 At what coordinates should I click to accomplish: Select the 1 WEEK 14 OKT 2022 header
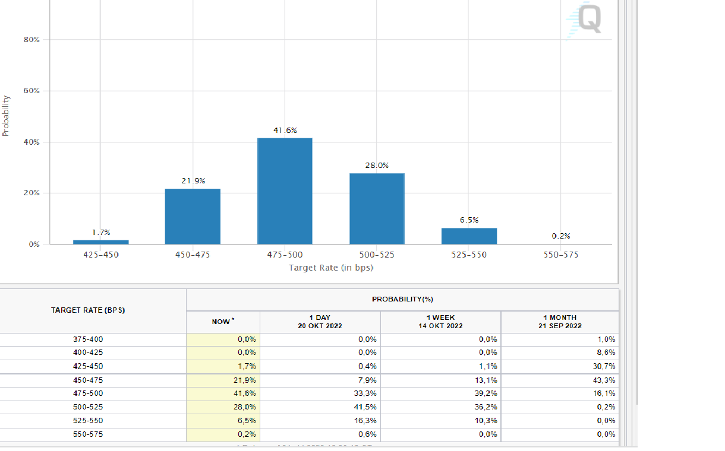[x=440, y=322]
